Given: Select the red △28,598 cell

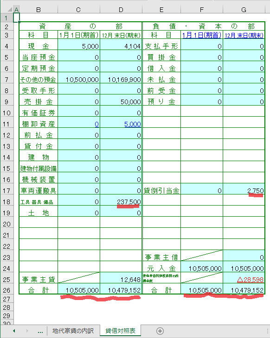Looking at the screenshot, I should [244, 279].
